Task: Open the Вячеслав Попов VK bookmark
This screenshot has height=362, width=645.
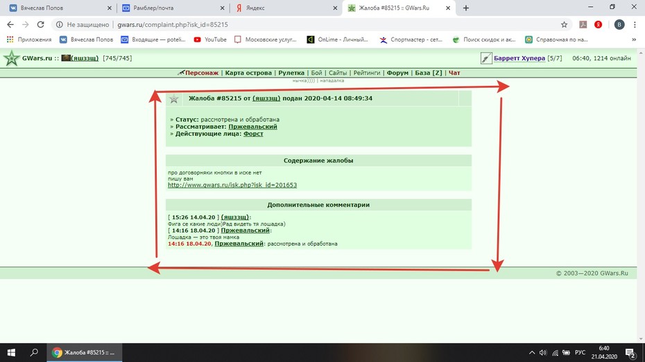Action: tap(87, 39)
